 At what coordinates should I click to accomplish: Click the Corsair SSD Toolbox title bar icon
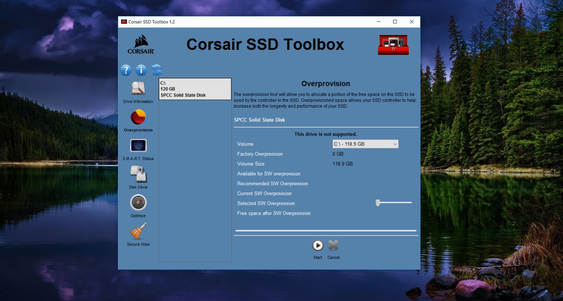point(124,22)
